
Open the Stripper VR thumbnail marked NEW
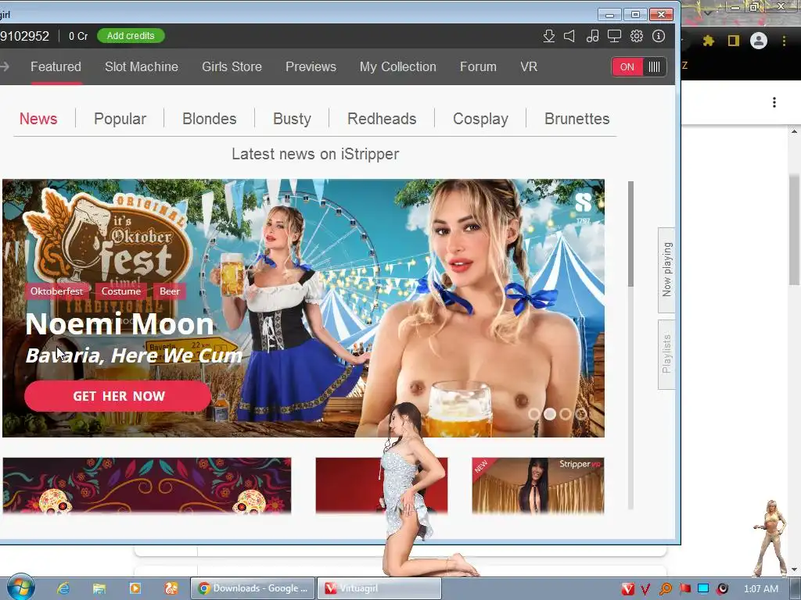[x=538, y=485]
